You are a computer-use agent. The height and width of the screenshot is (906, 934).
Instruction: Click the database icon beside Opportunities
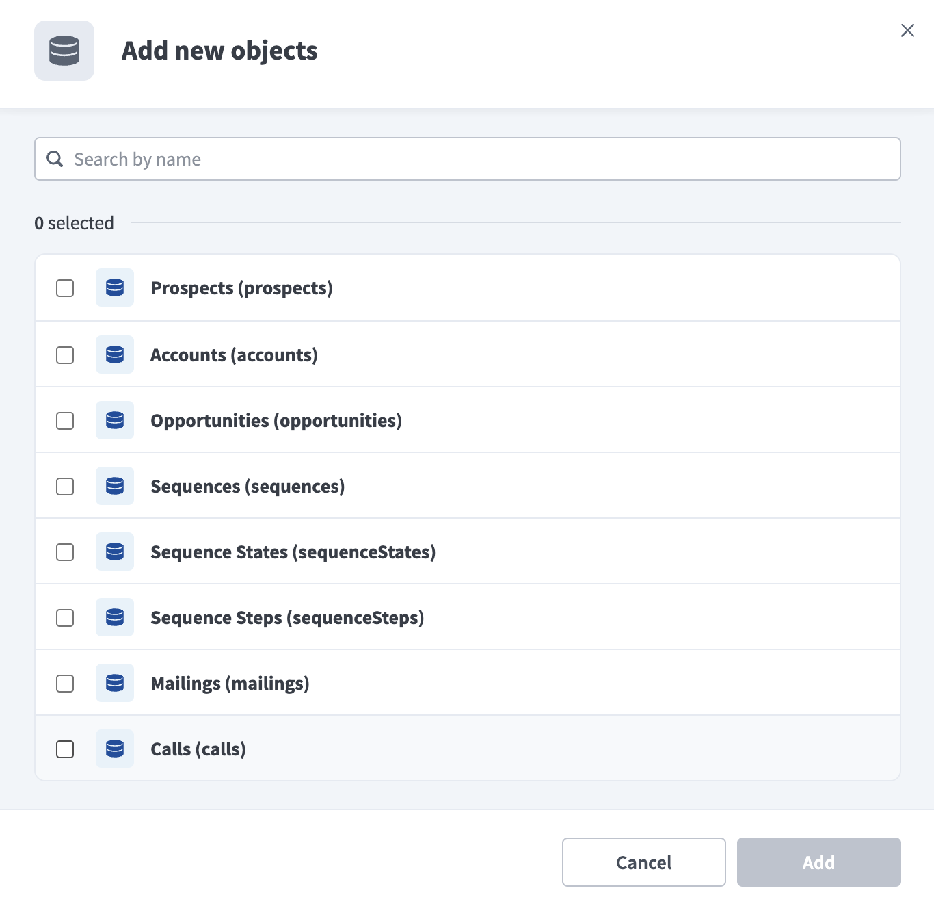pos(115,420)
